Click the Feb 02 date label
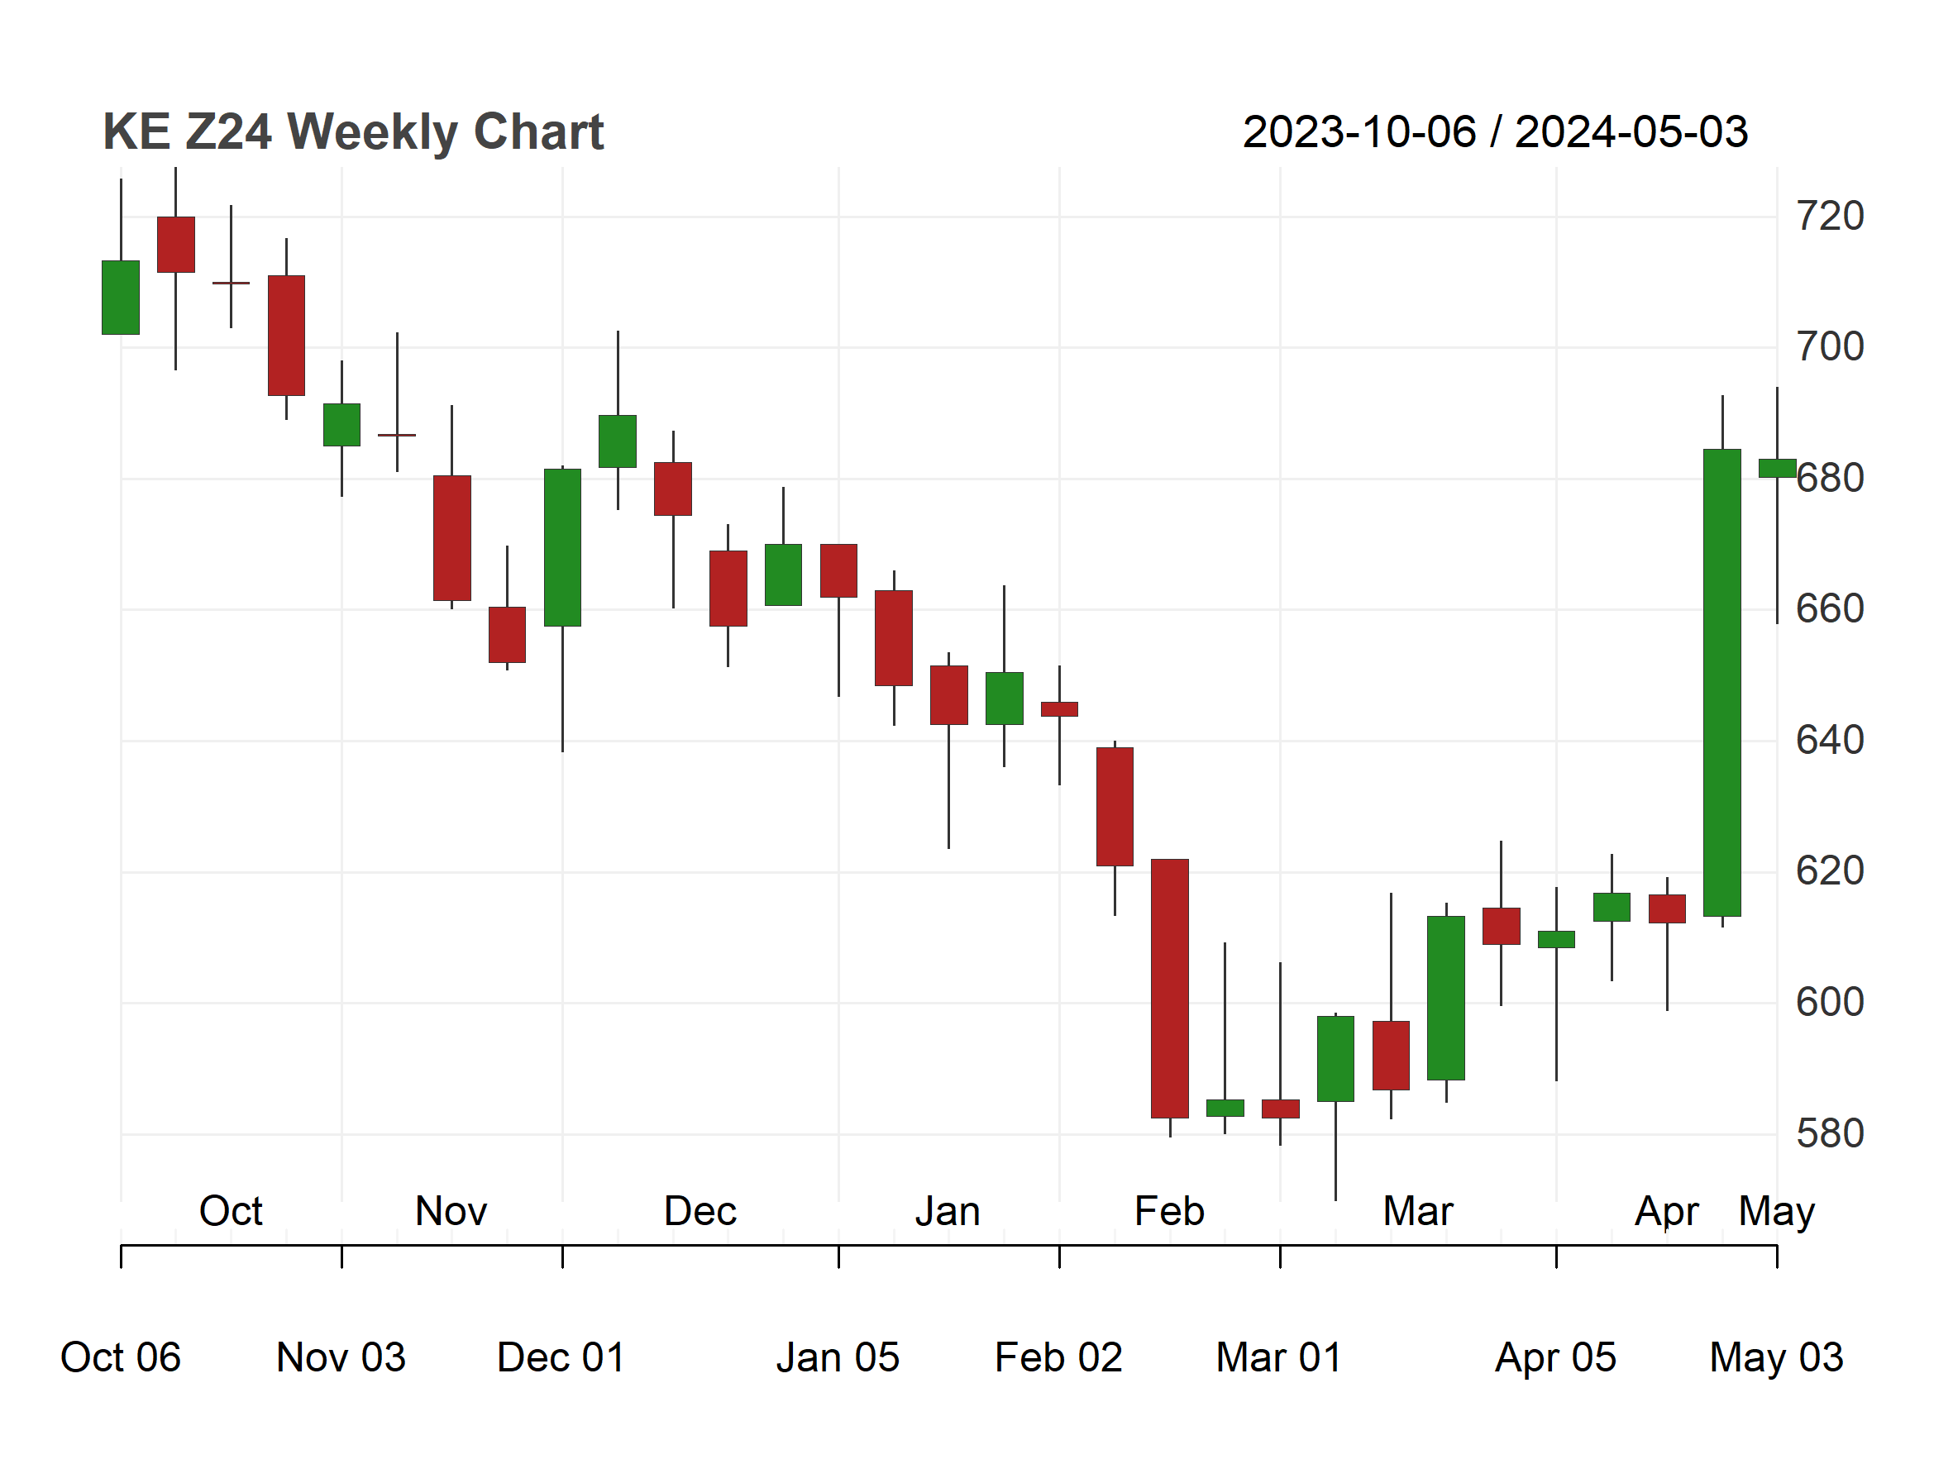This screenshot has width=1953, height=1464. [x=1058, y=1357]
